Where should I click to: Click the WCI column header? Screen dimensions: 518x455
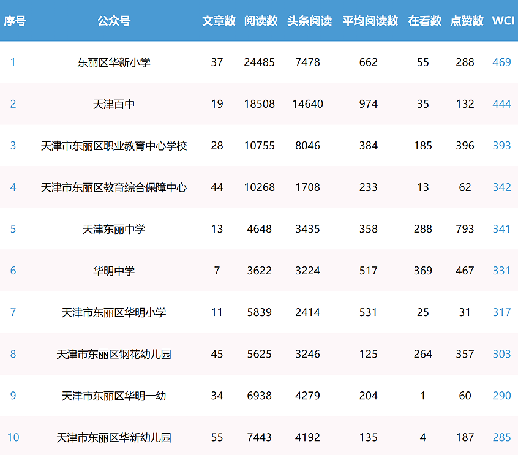tap(503, 20)
